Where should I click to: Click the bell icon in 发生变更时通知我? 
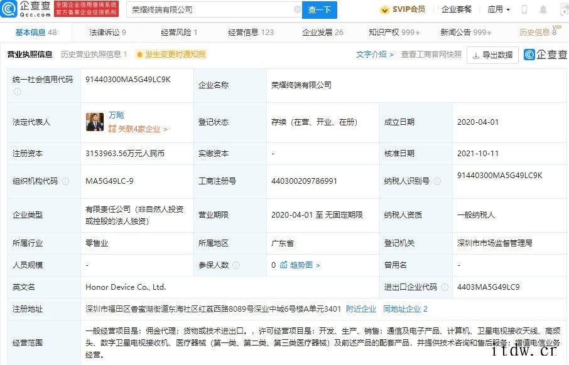coord(139,55)
